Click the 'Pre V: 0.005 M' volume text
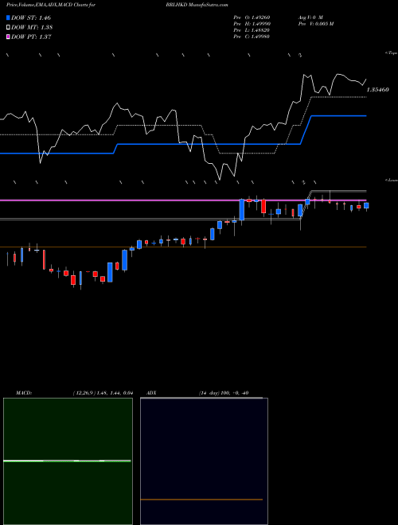 pos(315,24)
